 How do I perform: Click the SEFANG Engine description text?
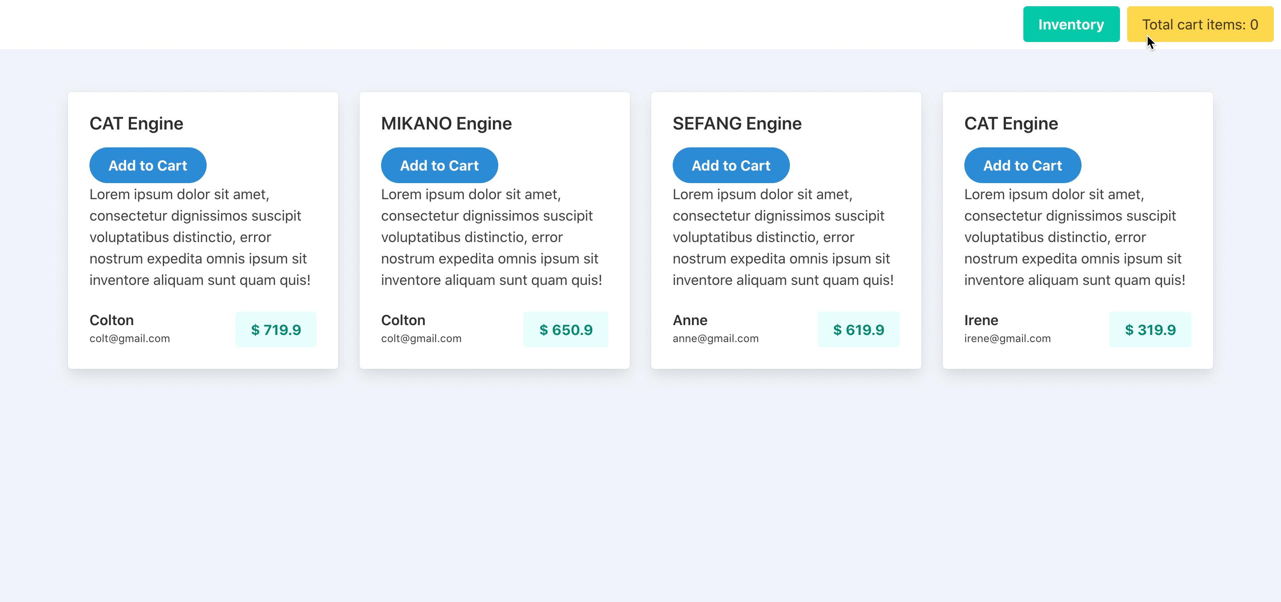pyautogui.click(x=783, y=237)
